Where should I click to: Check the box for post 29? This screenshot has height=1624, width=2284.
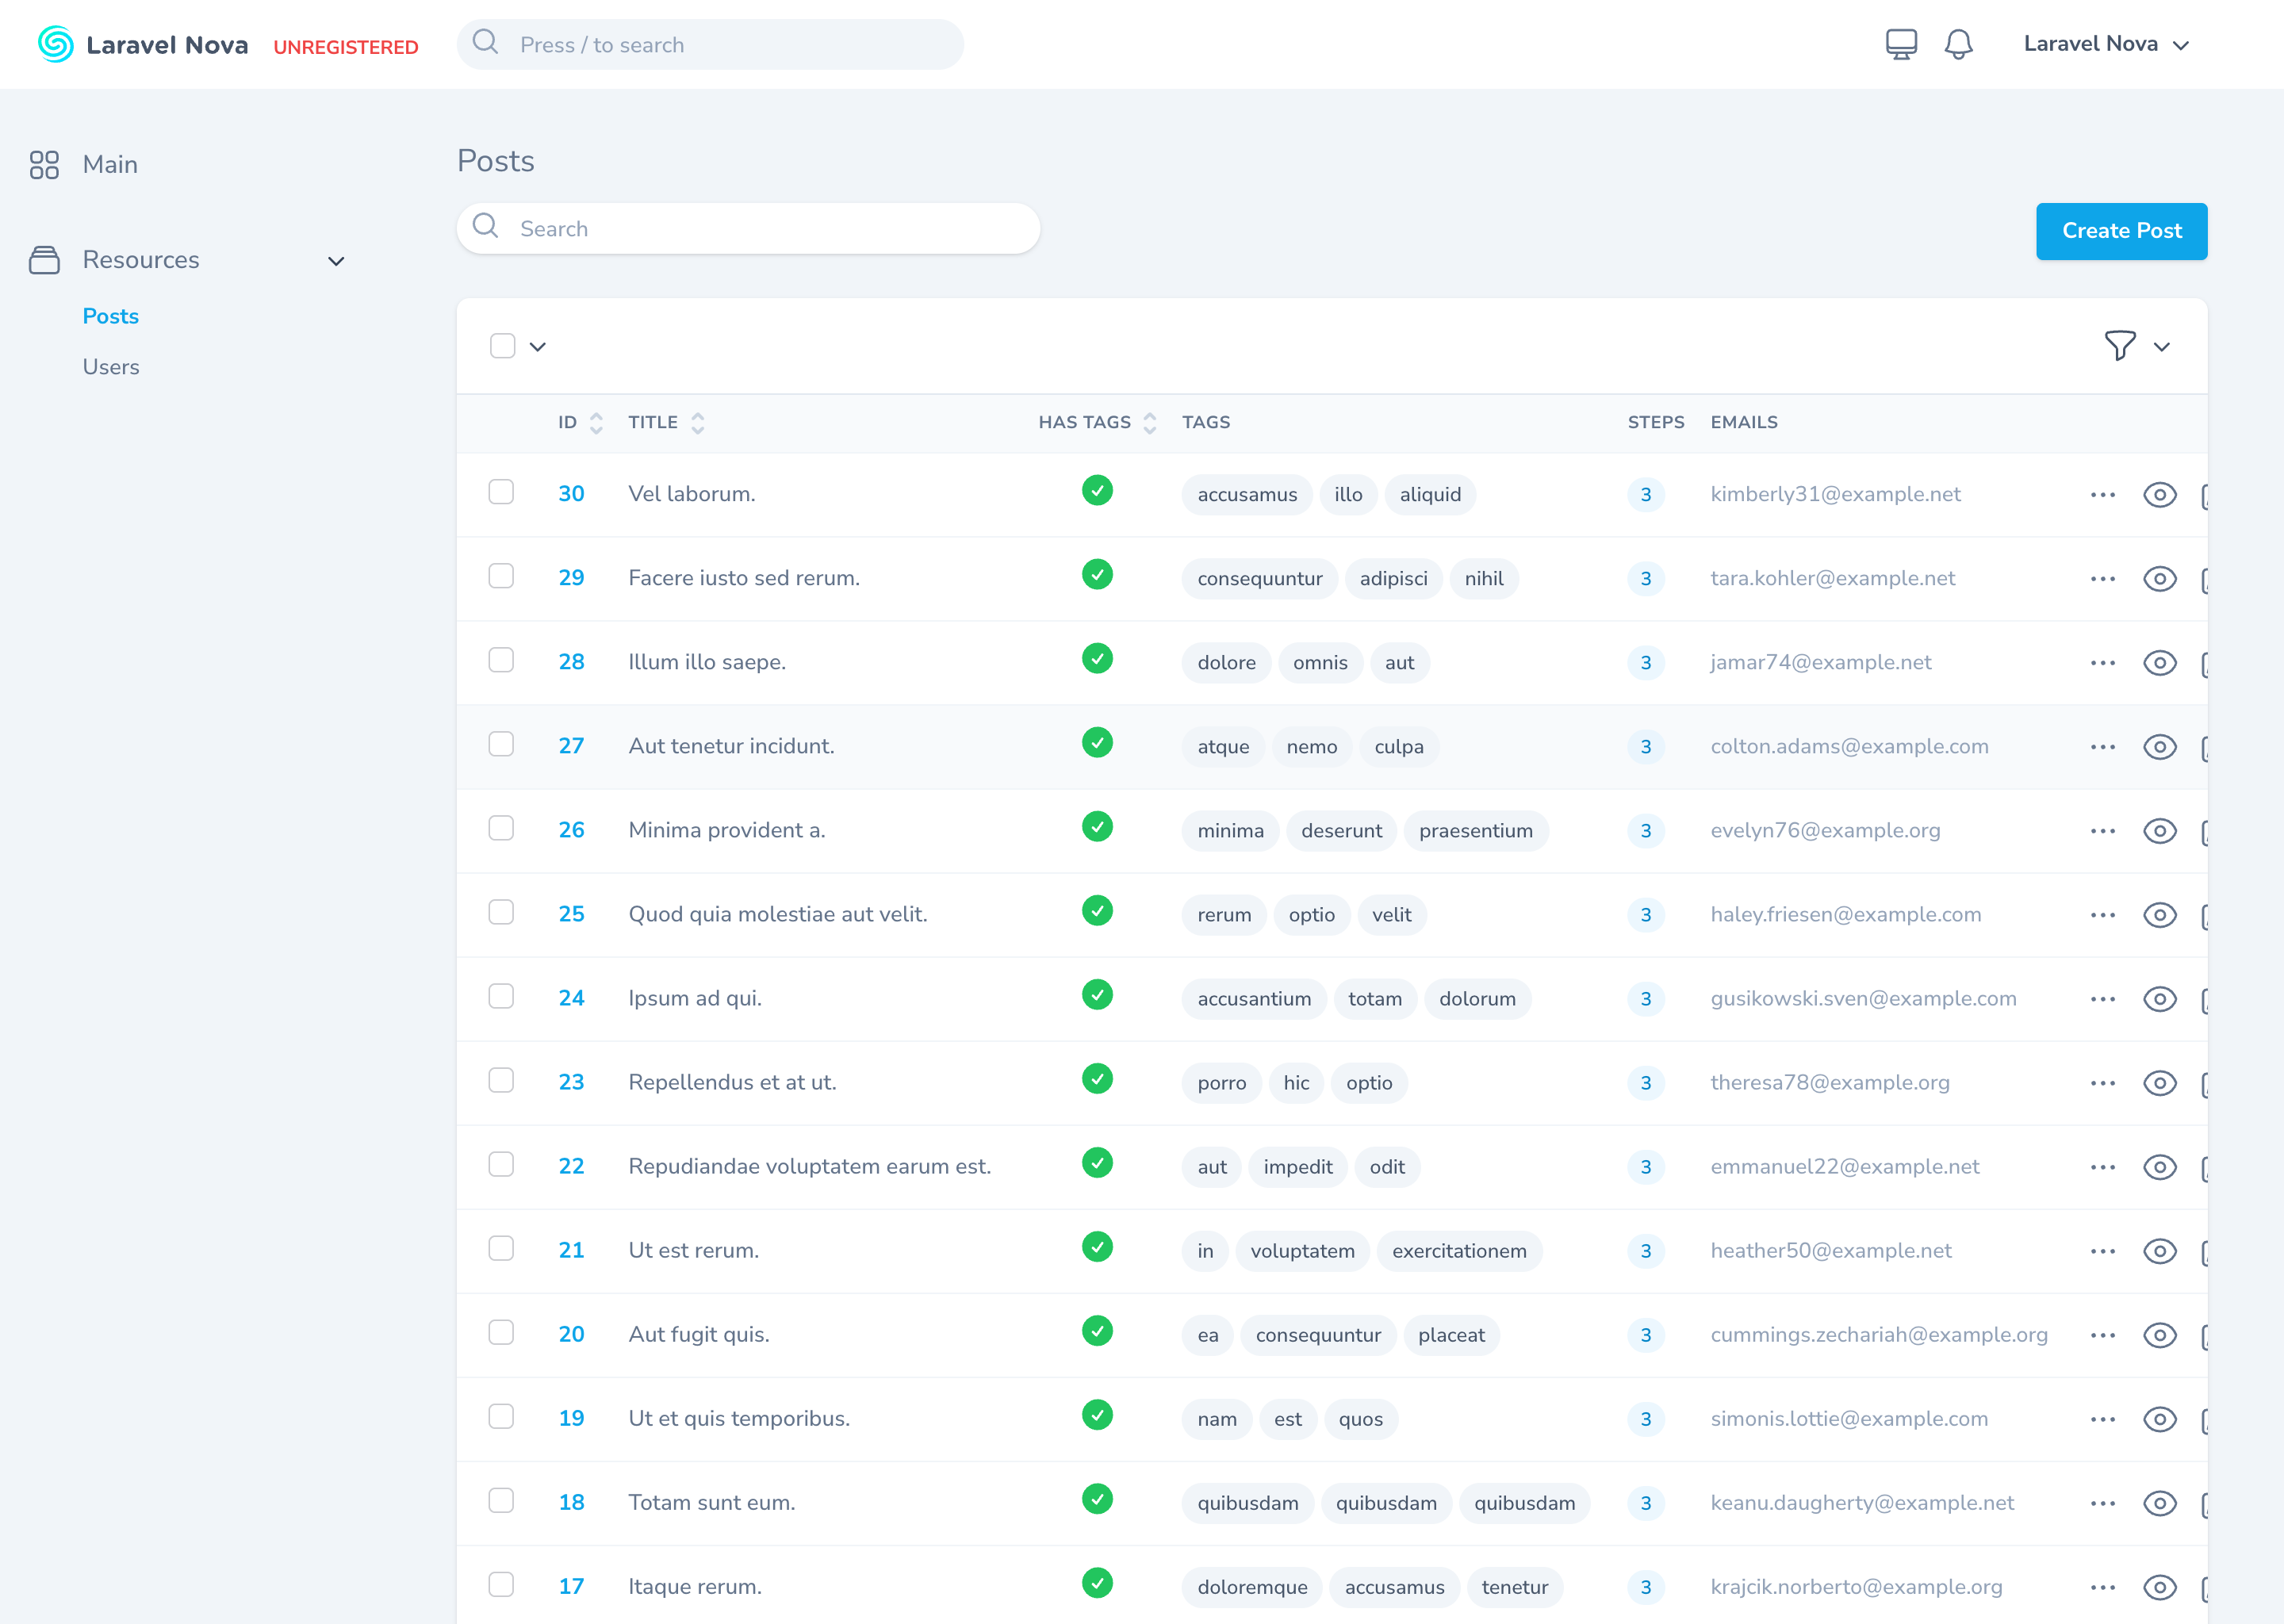coord(501,576)
